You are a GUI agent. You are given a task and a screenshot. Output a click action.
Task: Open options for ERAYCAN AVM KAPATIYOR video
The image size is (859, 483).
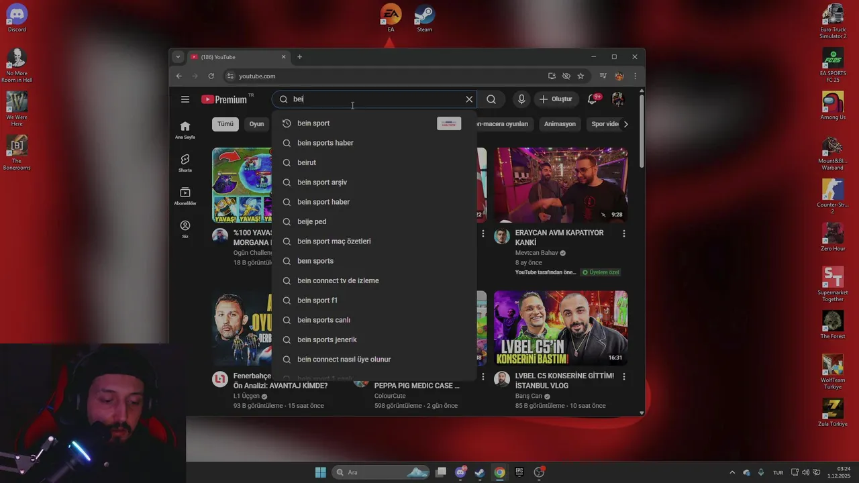[623, 233]
